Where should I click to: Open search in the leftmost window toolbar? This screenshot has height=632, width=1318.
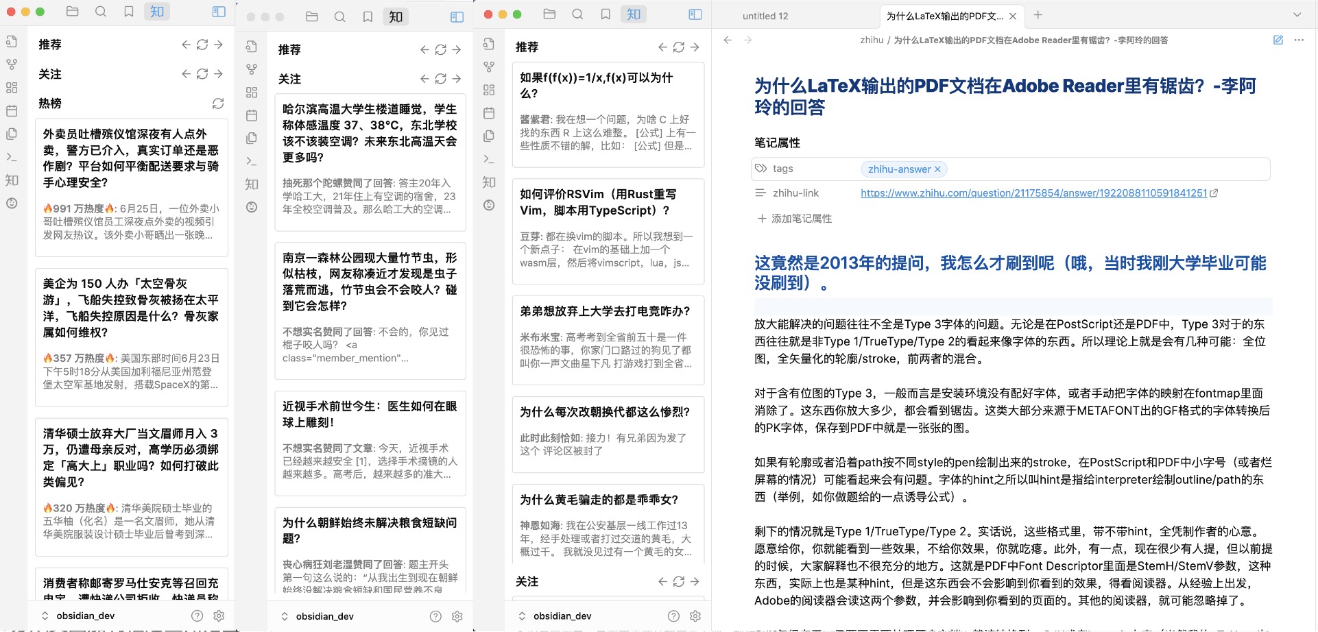[x=101, y=12]
